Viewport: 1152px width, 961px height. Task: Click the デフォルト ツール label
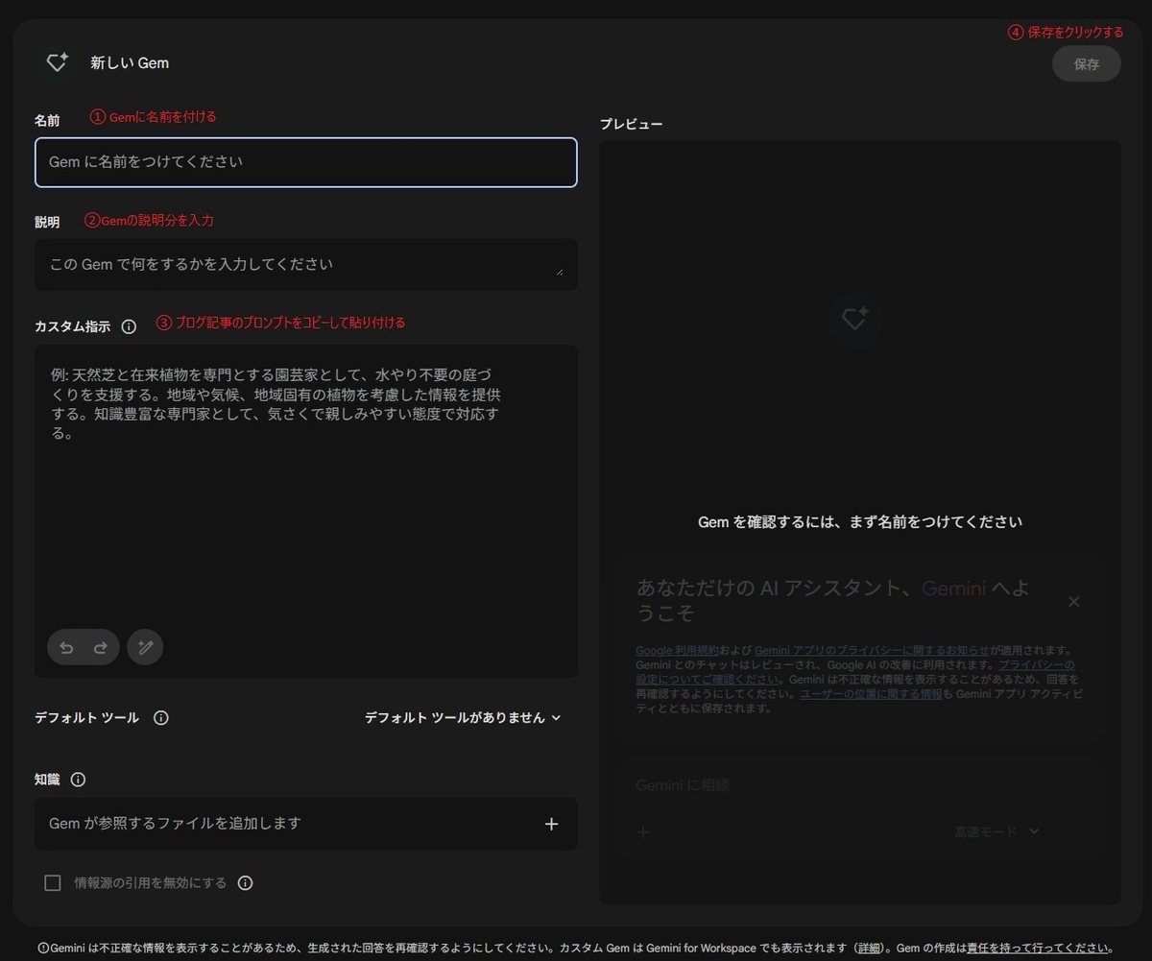coord(86,717)
